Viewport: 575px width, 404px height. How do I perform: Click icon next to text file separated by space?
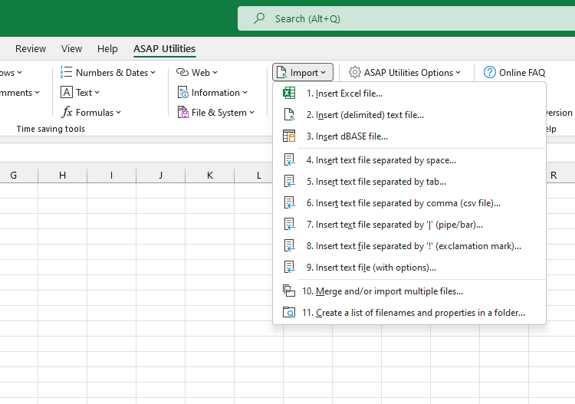(x=289, y=160)
